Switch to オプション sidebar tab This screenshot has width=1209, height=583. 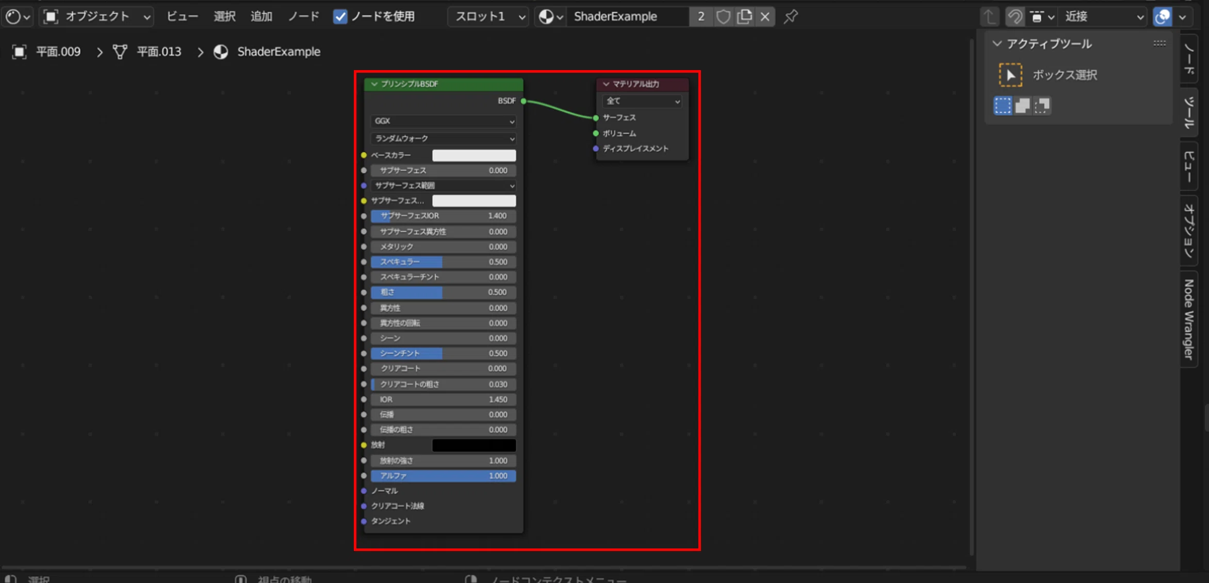pyautogui.click(x=1189, y=231)
